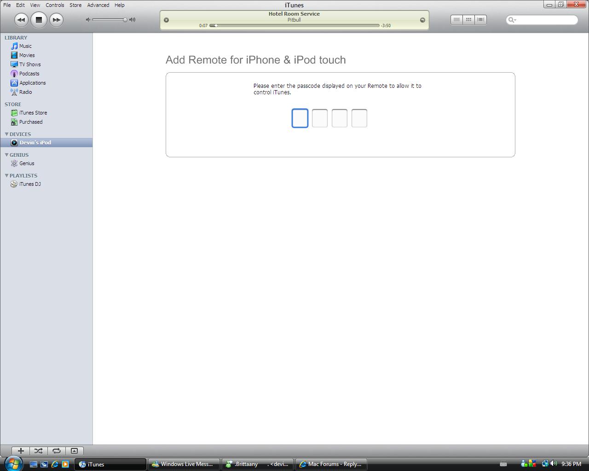
Task: Click Show Desktop in Quick Launch
Action: point(34,464)
